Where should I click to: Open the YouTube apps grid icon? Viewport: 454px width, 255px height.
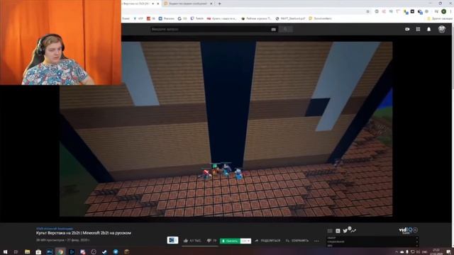(x=418, y=29)
